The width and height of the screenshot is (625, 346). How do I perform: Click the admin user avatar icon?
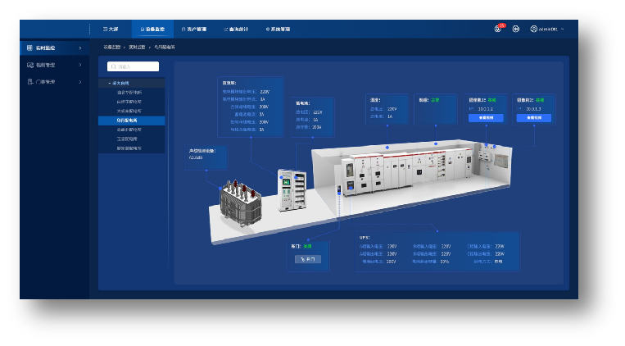point(534,29)
